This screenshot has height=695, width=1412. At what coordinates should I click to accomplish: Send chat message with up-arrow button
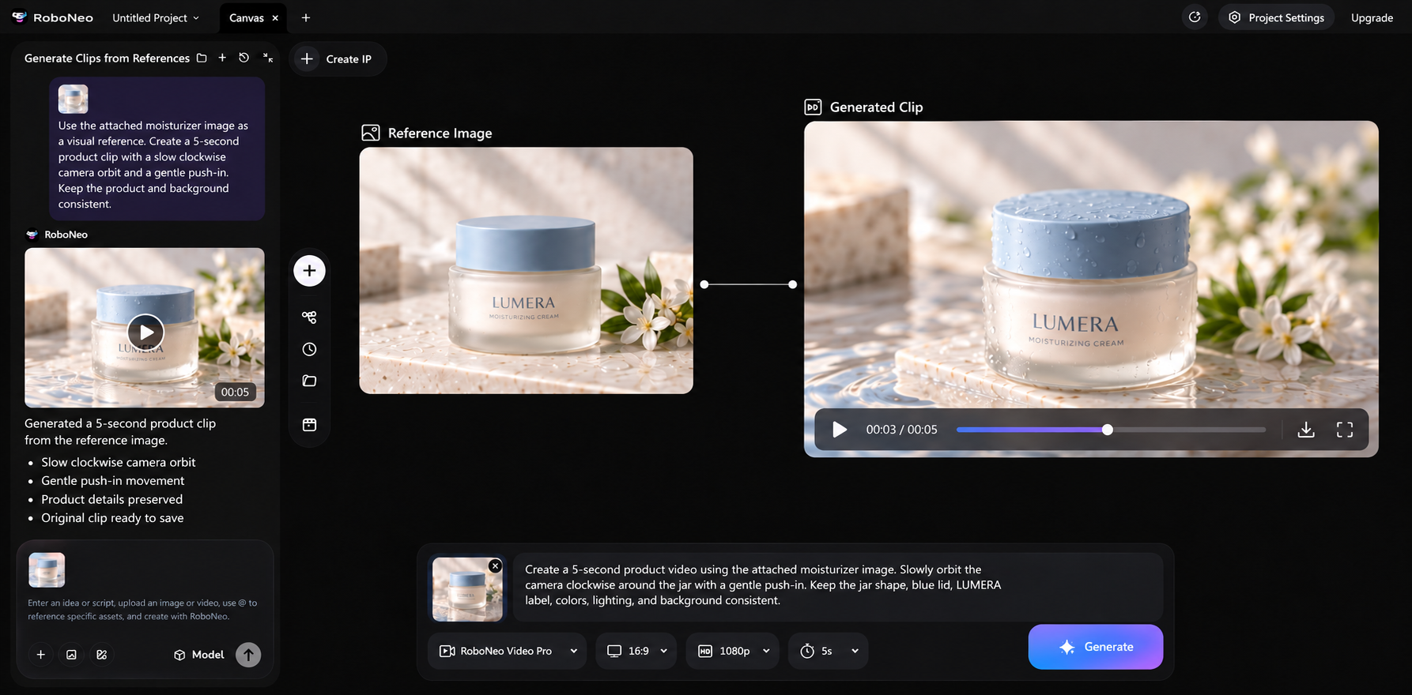click(x=248, y=654)
